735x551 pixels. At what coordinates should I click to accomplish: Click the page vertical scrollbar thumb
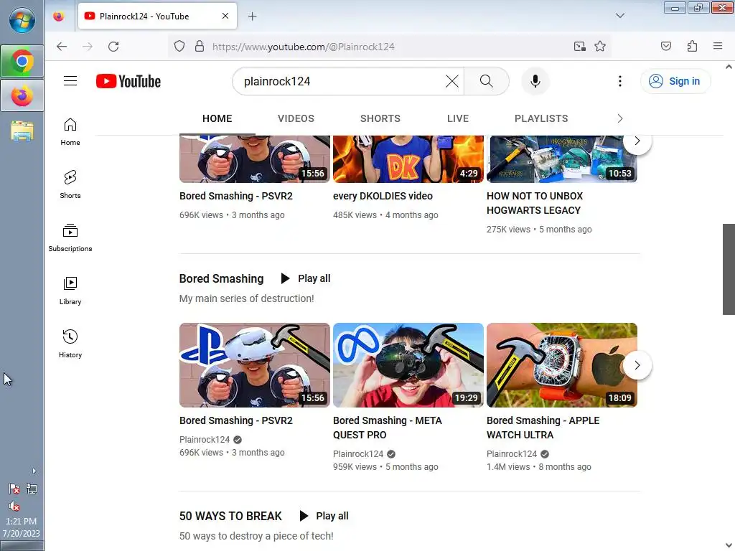[729, 269]
